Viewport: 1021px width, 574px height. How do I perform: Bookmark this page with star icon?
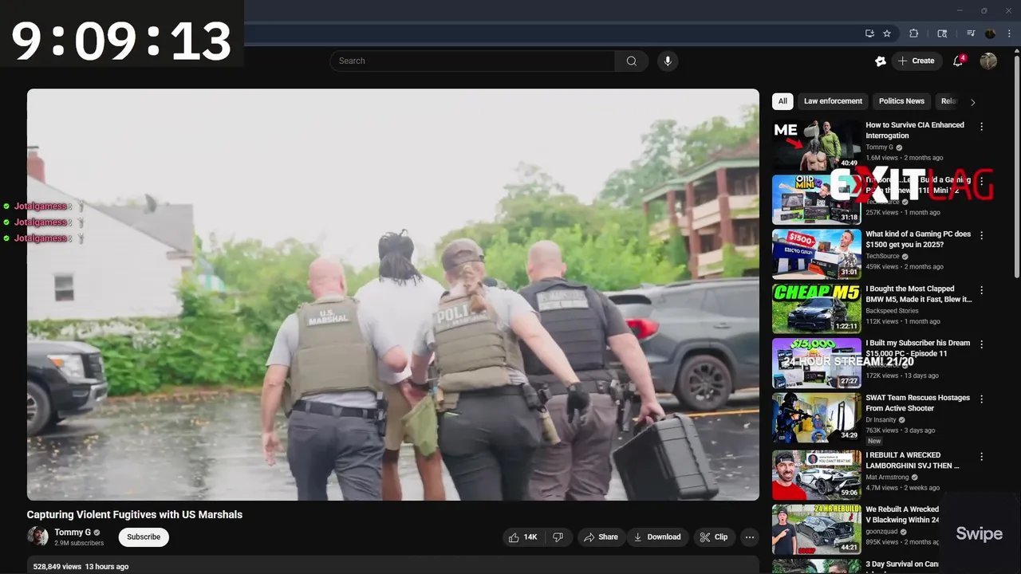[887, 33]
